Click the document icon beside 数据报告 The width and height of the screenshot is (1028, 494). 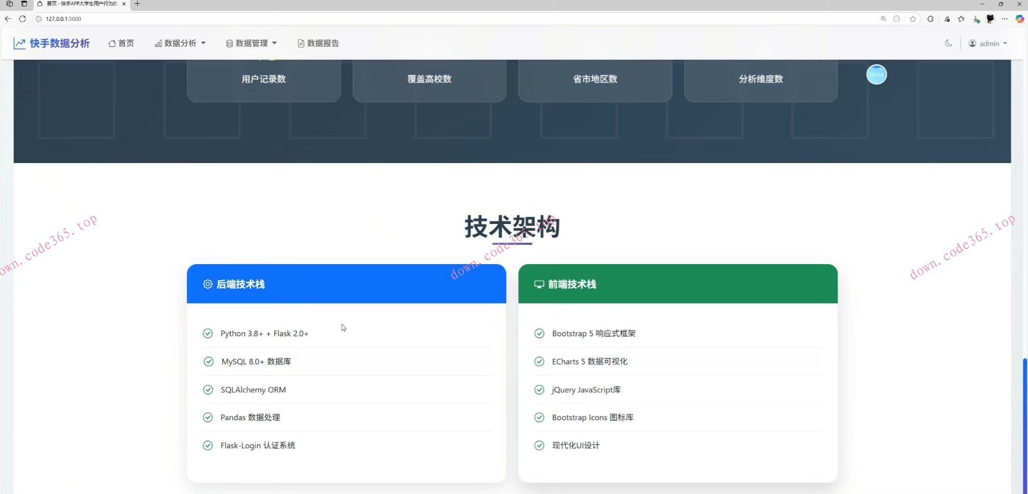(300, 43)
